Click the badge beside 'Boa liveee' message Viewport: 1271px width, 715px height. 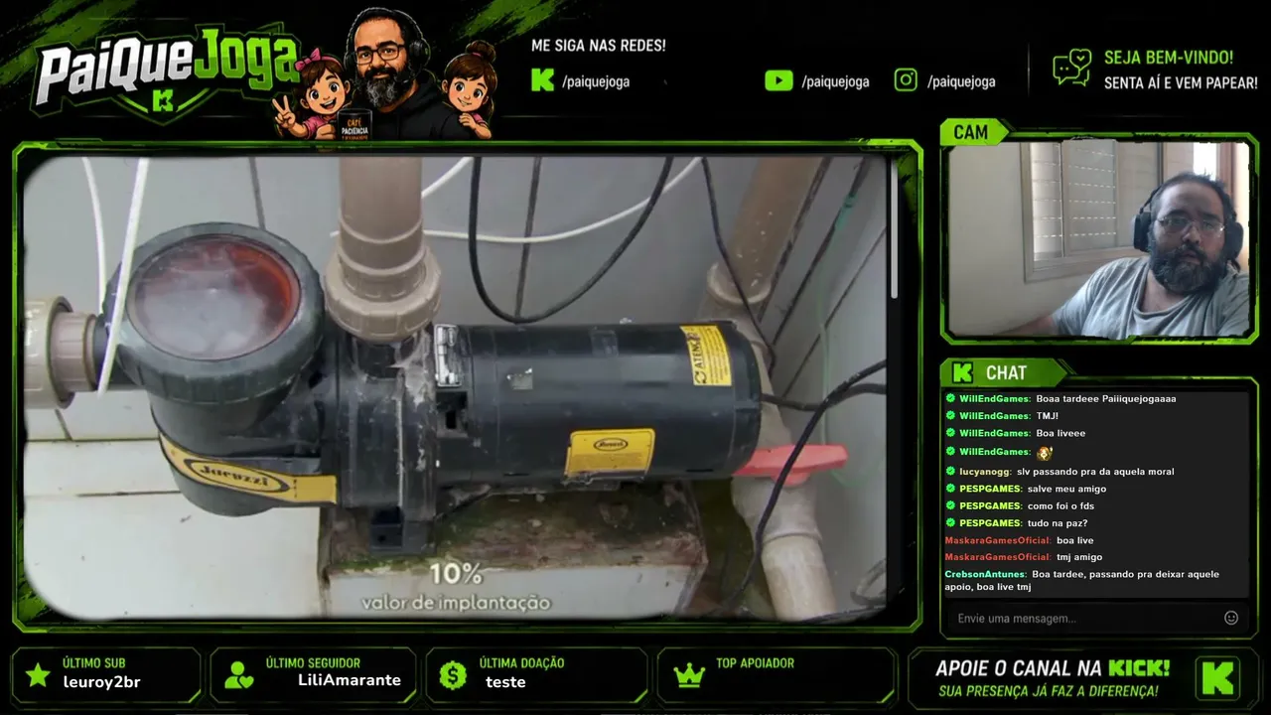pyautogui.click(x=950, y=433)
